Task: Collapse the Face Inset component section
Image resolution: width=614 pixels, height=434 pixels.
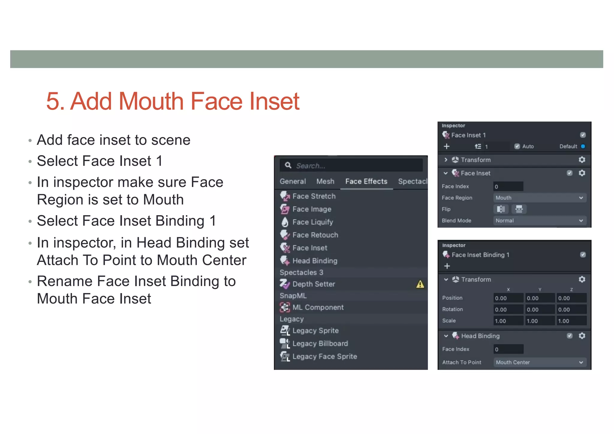Action: 446,173
